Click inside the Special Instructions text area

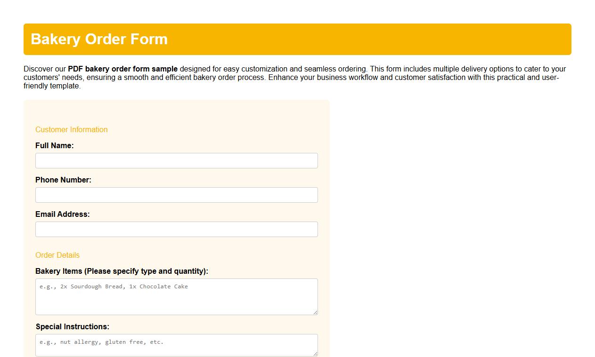(x=176, y=345)
